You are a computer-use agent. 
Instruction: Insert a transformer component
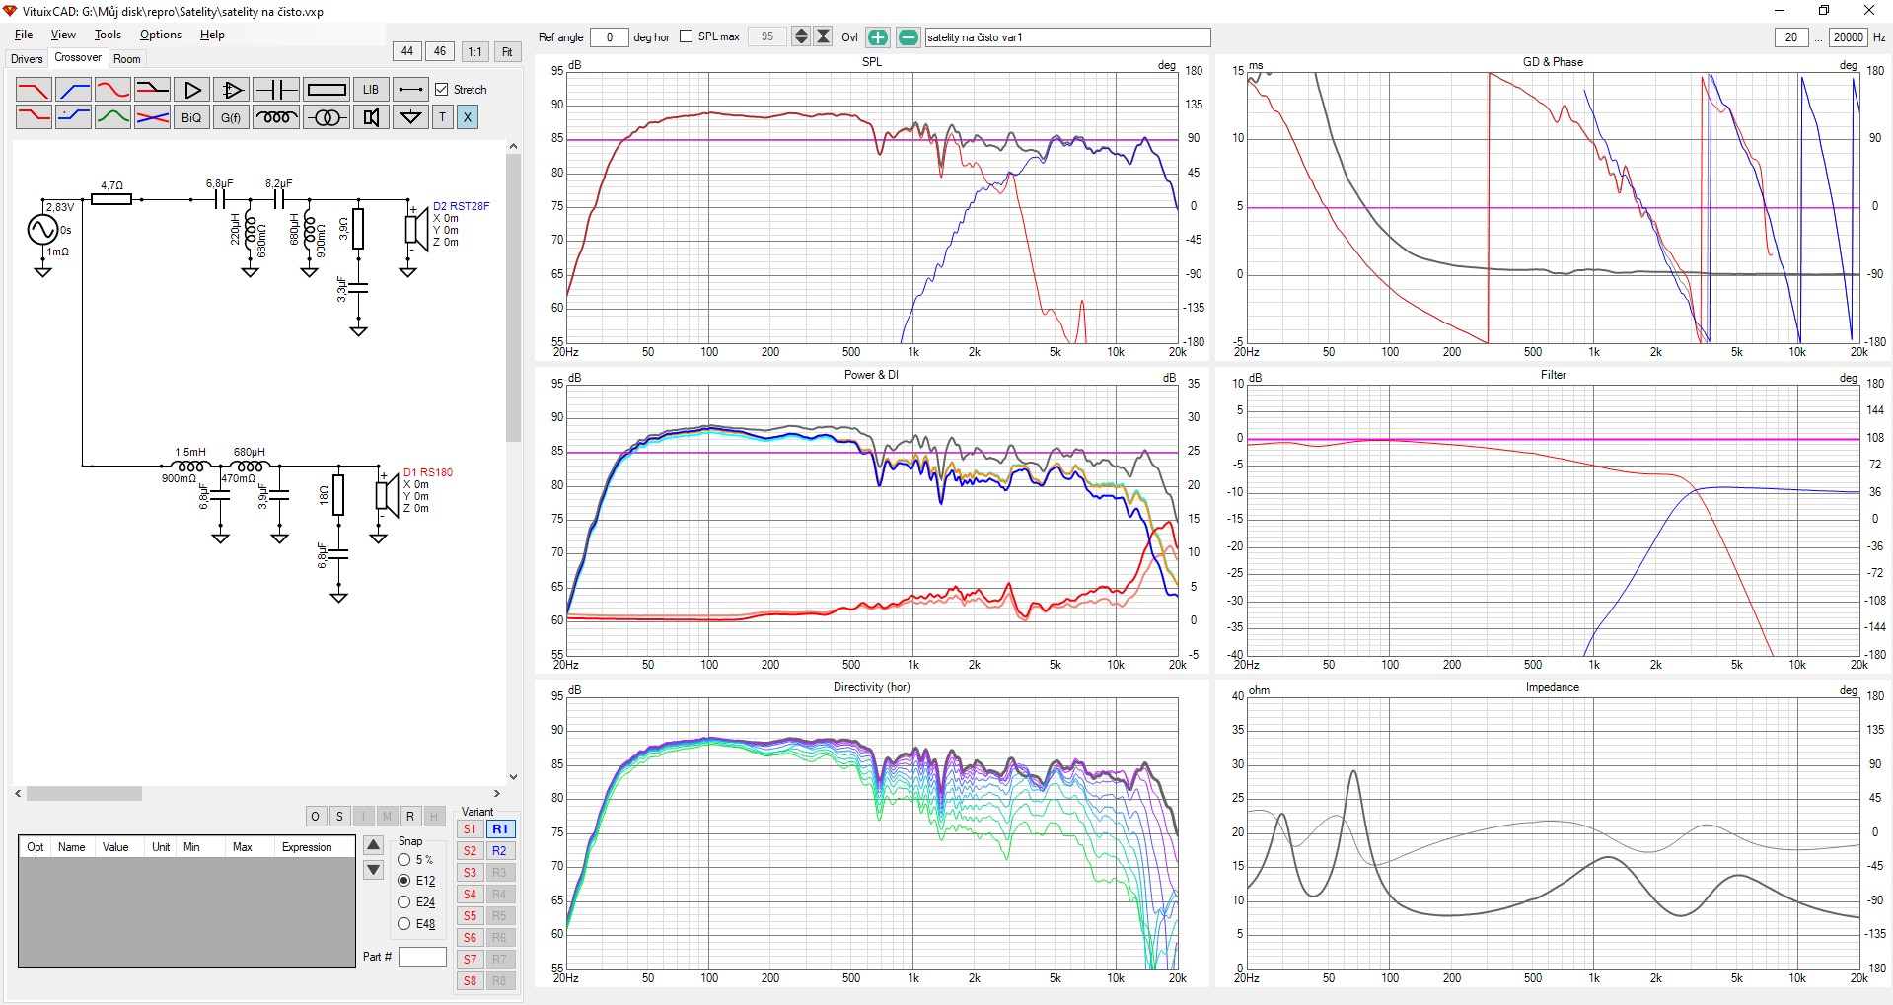[327, 117]
